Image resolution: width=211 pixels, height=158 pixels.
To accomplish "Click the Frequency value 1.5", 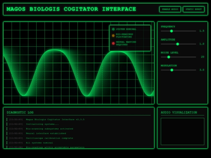I will coord(202,31).
